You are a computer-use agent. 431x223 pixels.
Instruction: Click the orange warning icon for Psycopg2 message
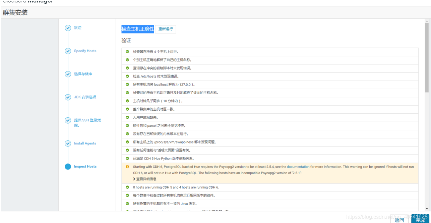[127, 166]
